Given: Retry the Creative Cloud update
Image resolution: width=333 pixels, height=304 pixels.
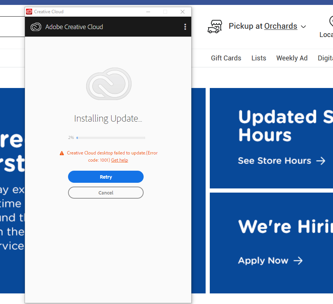Looking at the screenshot, I should 106,177.
